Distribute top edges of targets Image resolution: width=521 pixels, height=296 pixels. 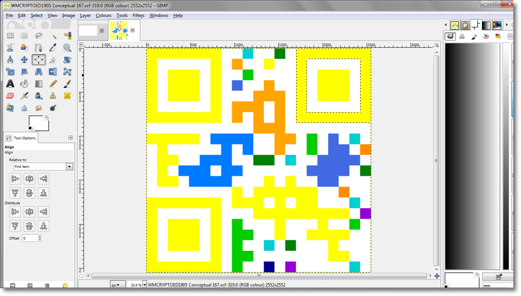15,226
